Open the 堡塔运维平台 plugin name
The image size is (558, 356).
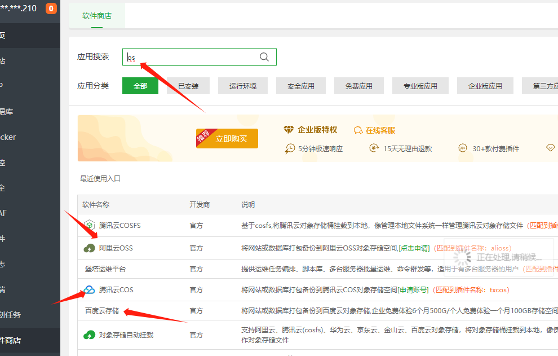[x=105, y=269]
